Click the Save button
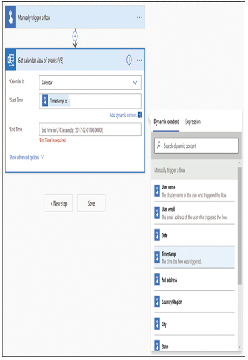The image size is (248, 360). pyautogui.click(x=91, y=203)
